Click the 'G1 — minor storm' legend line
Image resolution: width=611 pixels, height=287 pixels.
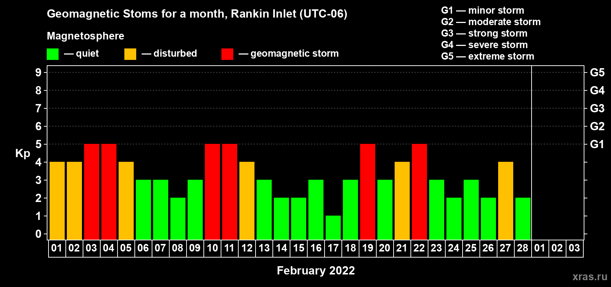pos(482,10)
